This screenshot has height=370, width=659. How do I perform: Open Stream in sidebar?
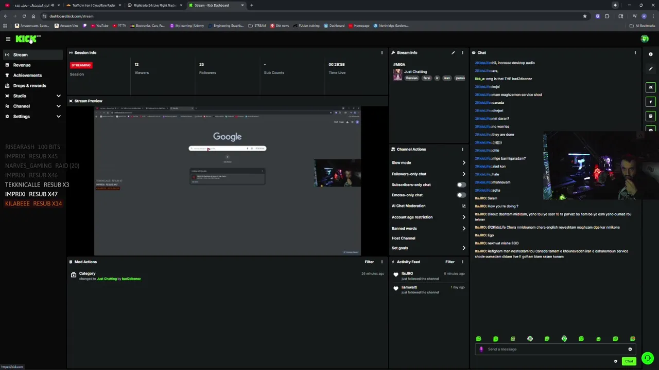tap(32, 54)
